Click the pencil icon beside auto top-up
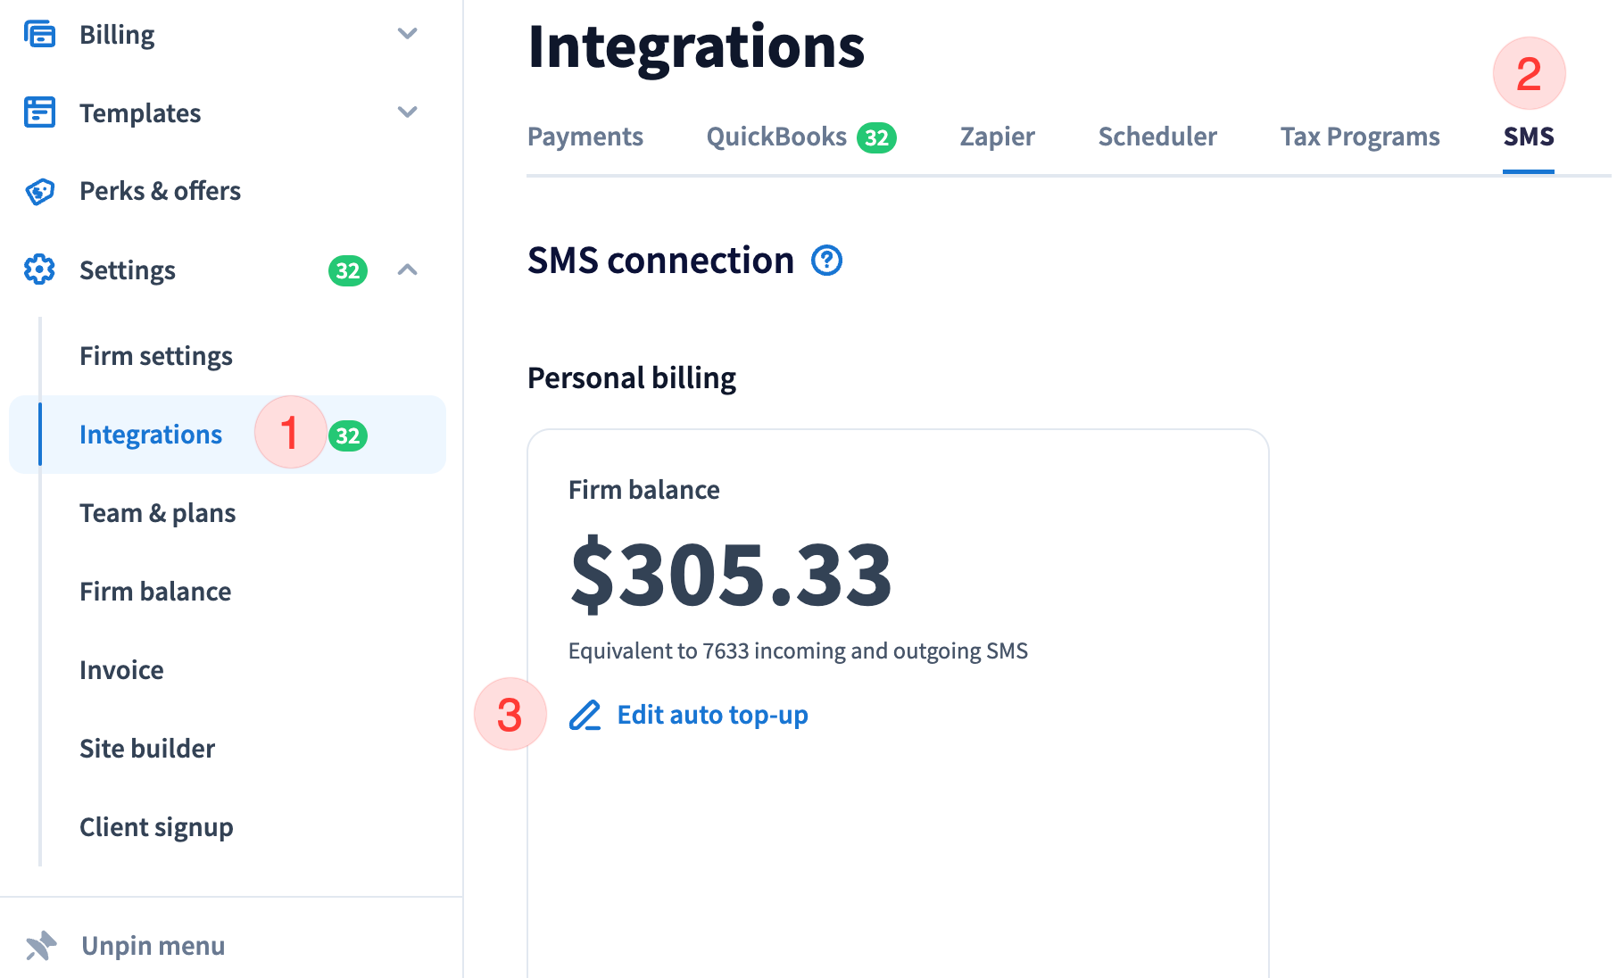The height and width of the screenshot is (978, 1617). pos(585,716)
